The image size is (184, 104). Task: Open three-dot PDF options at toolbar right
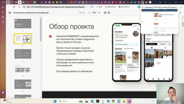tap(180, 13)
